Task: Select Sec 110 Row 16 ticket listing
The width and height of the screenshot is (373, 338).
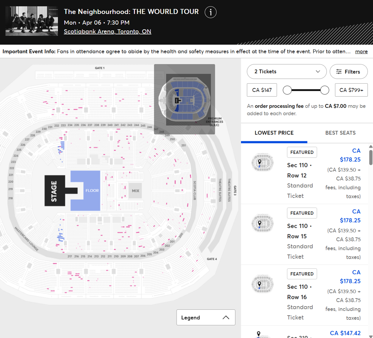Action: pyautogui.click(x=305, y=295)
